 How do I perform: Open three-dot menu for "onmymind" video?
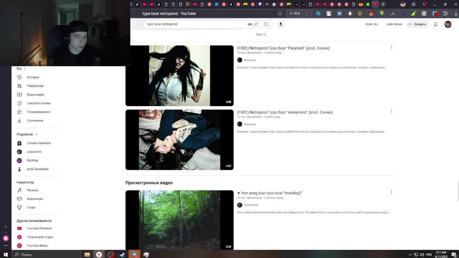pyautogui.click(x=391, y=111)
